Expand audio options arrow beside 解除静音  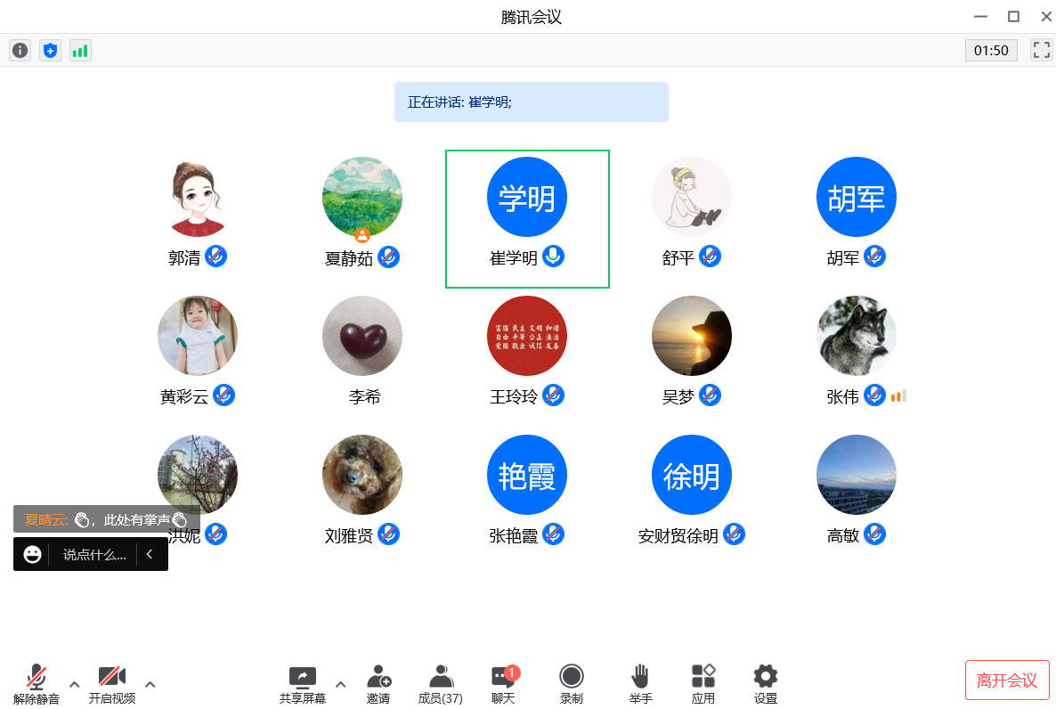pyautogui.click(x=75, y=684)
